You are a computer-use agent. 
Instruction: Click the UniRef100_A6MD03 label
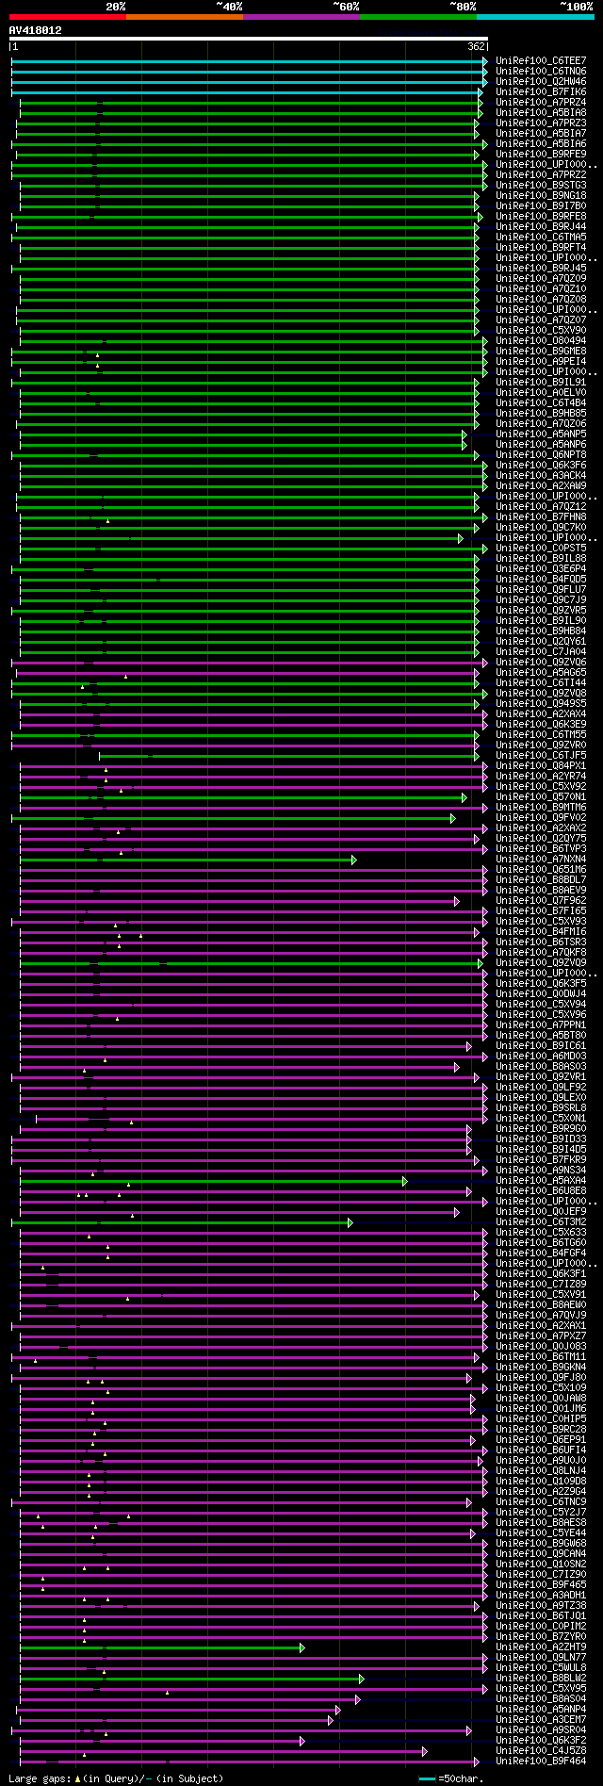pos(541,1057)
